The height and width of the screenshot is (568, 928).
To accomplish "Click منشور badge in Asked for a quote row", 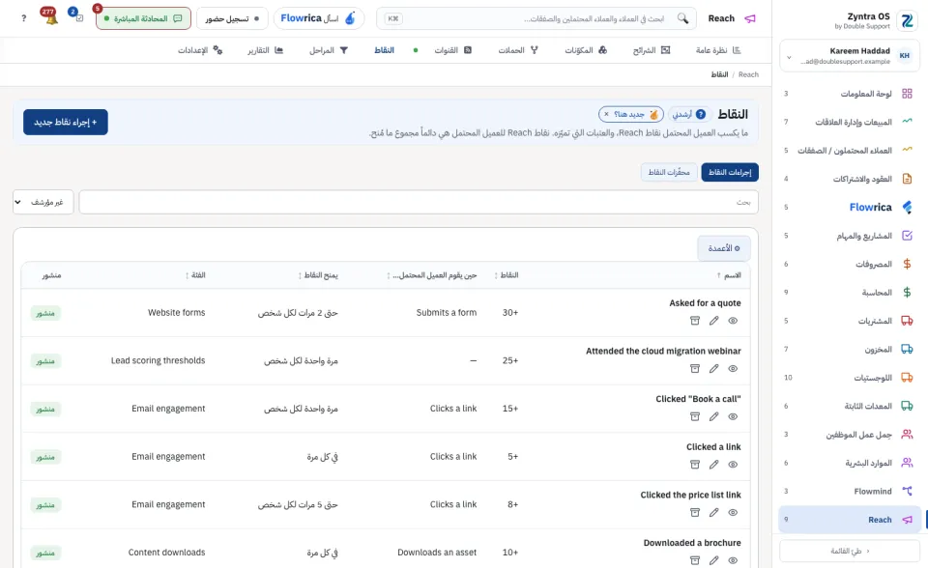I will tap(45, 313).
